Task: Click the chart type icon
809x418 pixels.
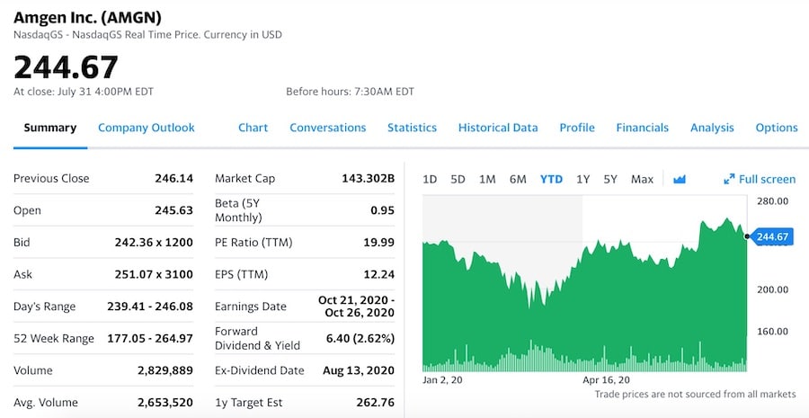Action: click(680, 179)
